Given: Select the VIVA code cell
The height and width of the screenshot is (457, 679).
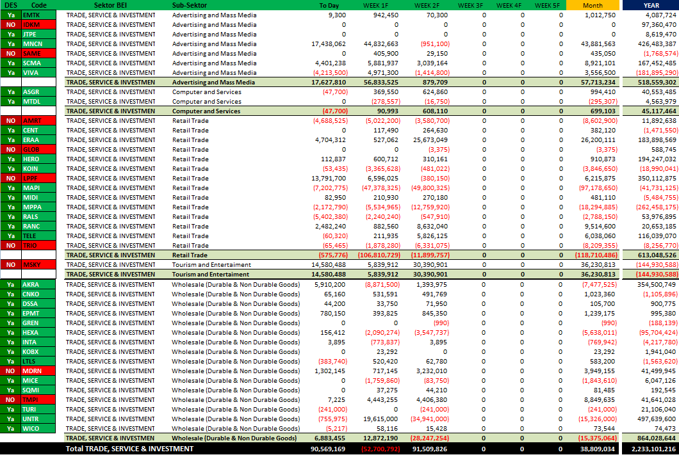Looking at the screenshot, I should (39, 73).
